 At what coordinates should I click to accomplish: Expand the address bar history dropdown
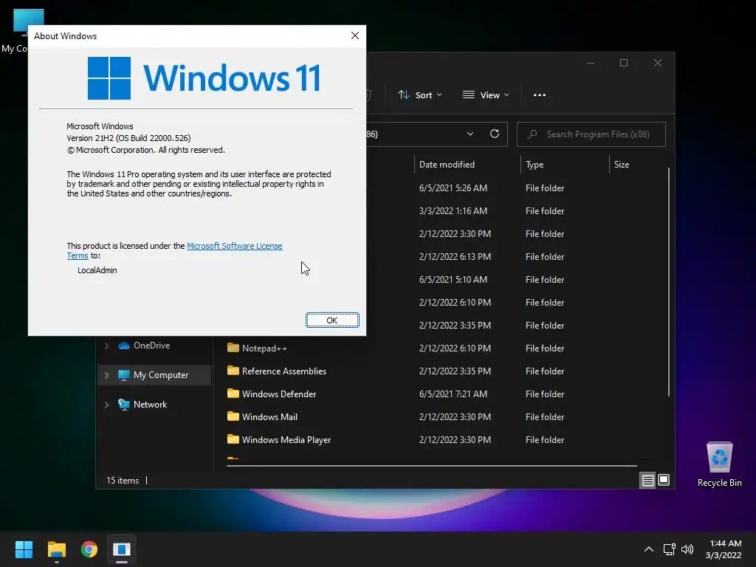click(x=470, y=134)
